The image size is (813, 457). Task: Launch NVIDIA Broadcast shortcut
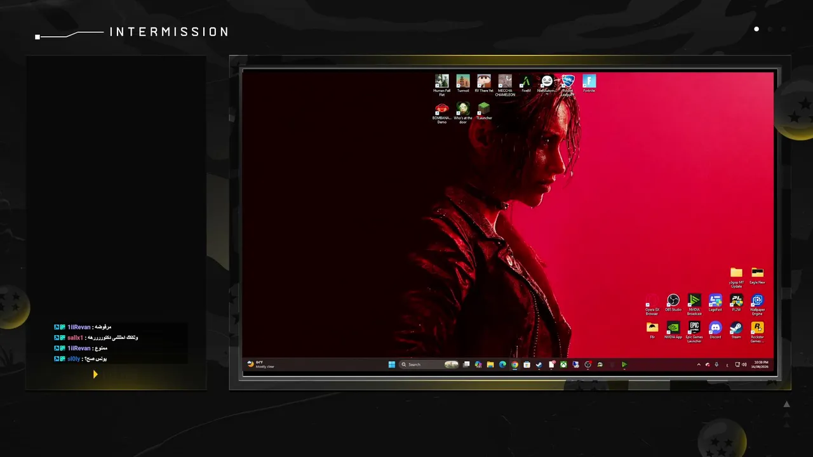(x=694, y=305)
